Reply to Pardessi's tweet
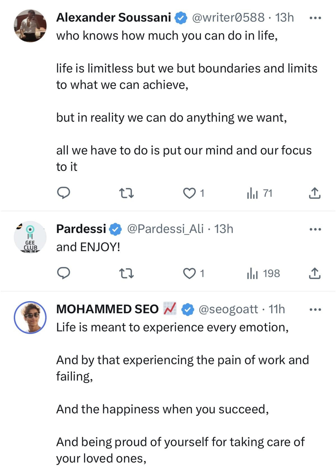The image size is (336, 472). click(x=64, y=273)
